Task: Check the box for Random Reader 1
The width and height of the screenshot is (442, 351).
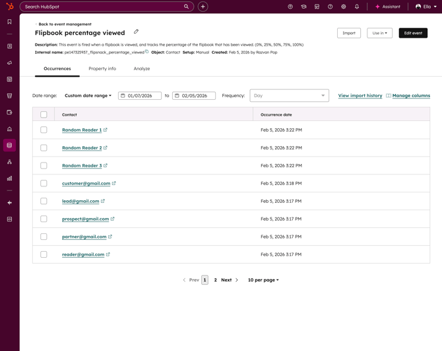Action: click(x=44, y=130)
